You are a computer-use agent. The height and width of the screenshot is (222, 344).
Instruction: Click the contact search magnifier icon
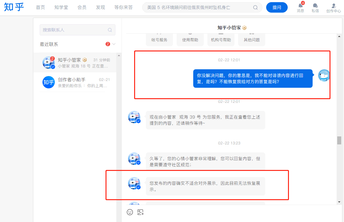pos(110,30)
